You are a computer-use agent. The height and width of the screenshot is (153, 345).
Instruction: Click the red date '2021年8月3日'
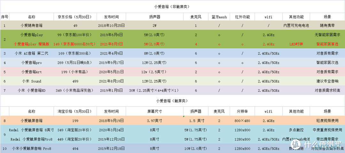point(111,44)
